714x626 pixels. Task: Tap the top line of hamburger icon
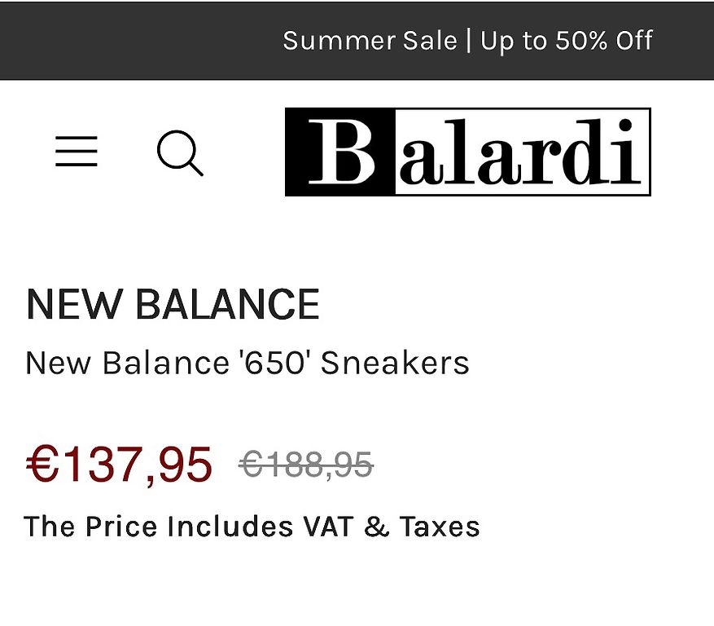[x=77, y=138]
